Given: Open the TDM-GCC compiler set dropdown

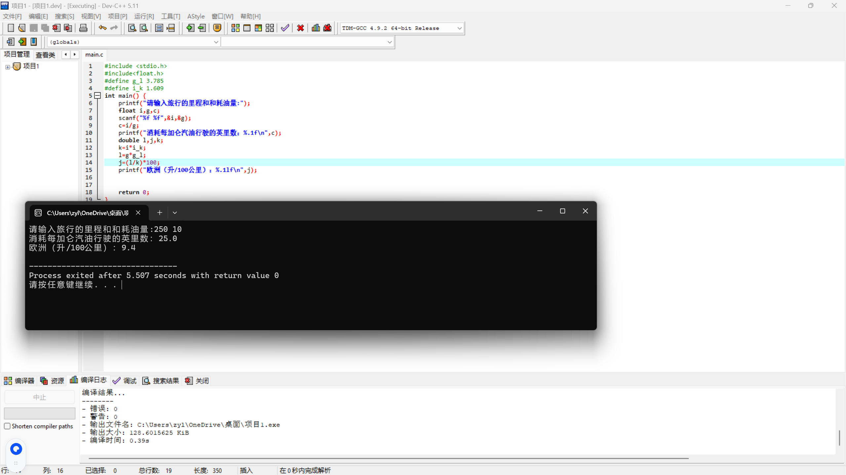Looking at the screenshot, I should pyautogui.click(x=459, y=28).
